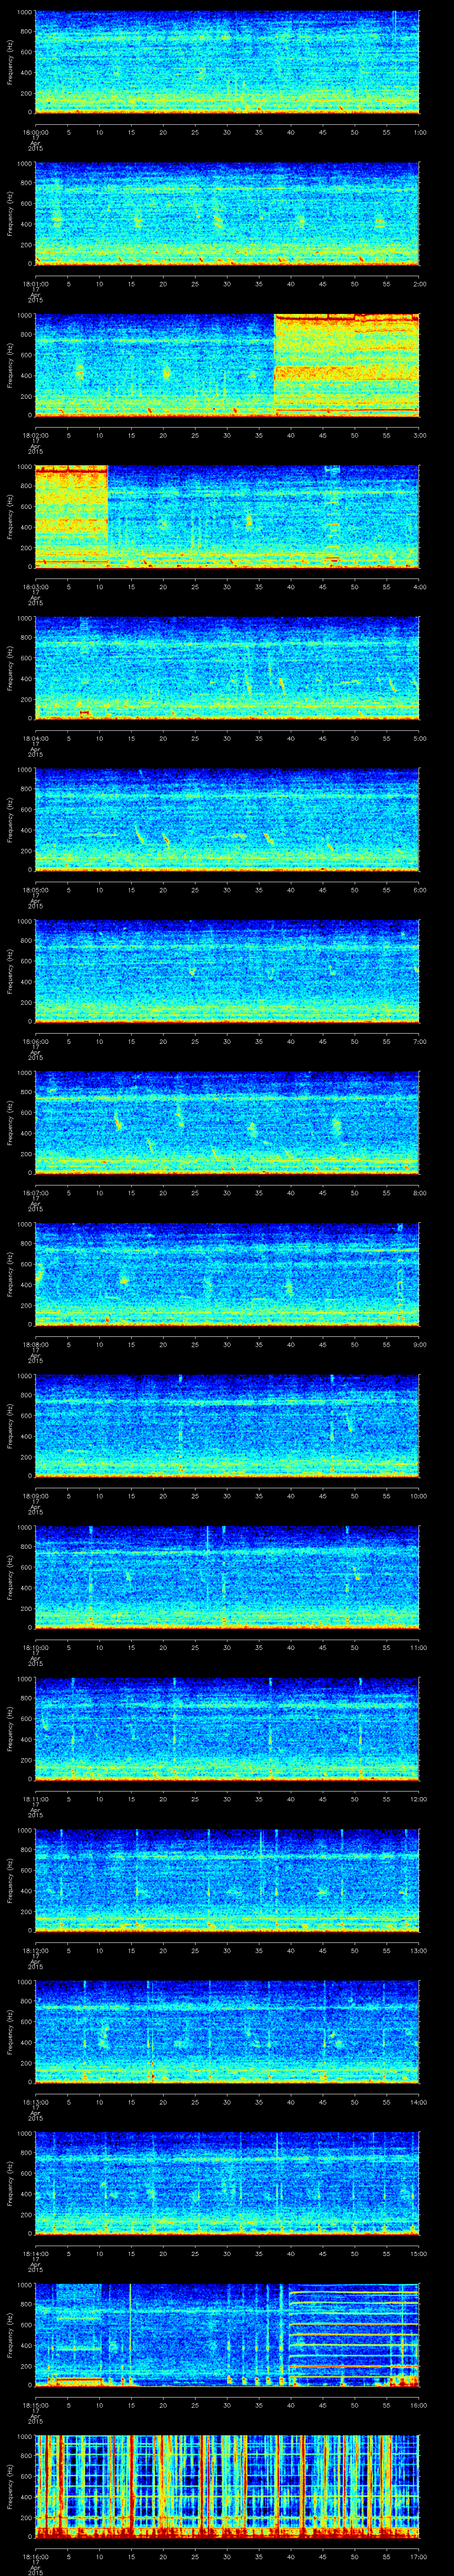The height and width of the screenshot is (2576, 454).
Task: Click the 13:00 end time label
Action: pos(419,1951)
